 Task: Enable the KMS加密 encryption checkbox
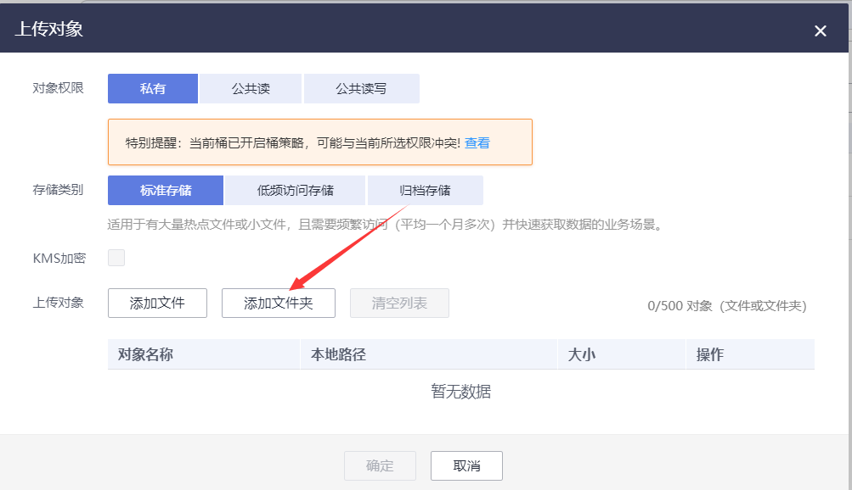(116, 257)
